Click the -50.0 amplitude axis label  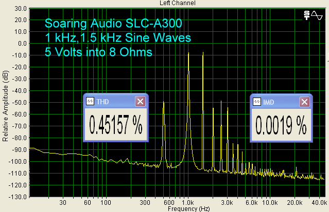19,103
